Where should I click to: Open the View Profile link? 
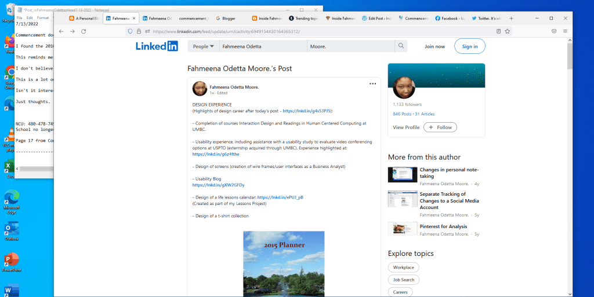pos(406,127)
